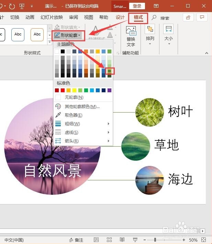Click the ribbon display options icon
Screen dimensions: 212x244
pos(156,6)
